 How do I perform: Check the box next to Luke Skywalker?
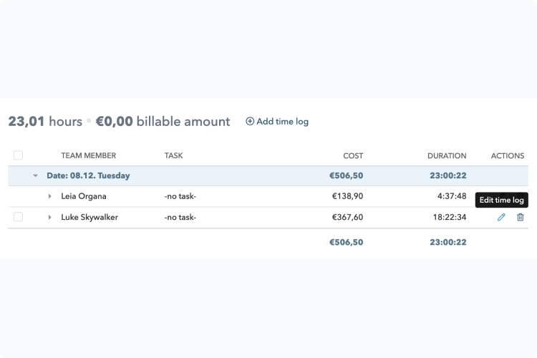pyautogui.click(x=18, y=217)
